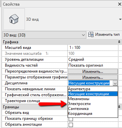Click the Изменить тип icon
The width and height of the screenshot is (122, 128).
(91, 34)
